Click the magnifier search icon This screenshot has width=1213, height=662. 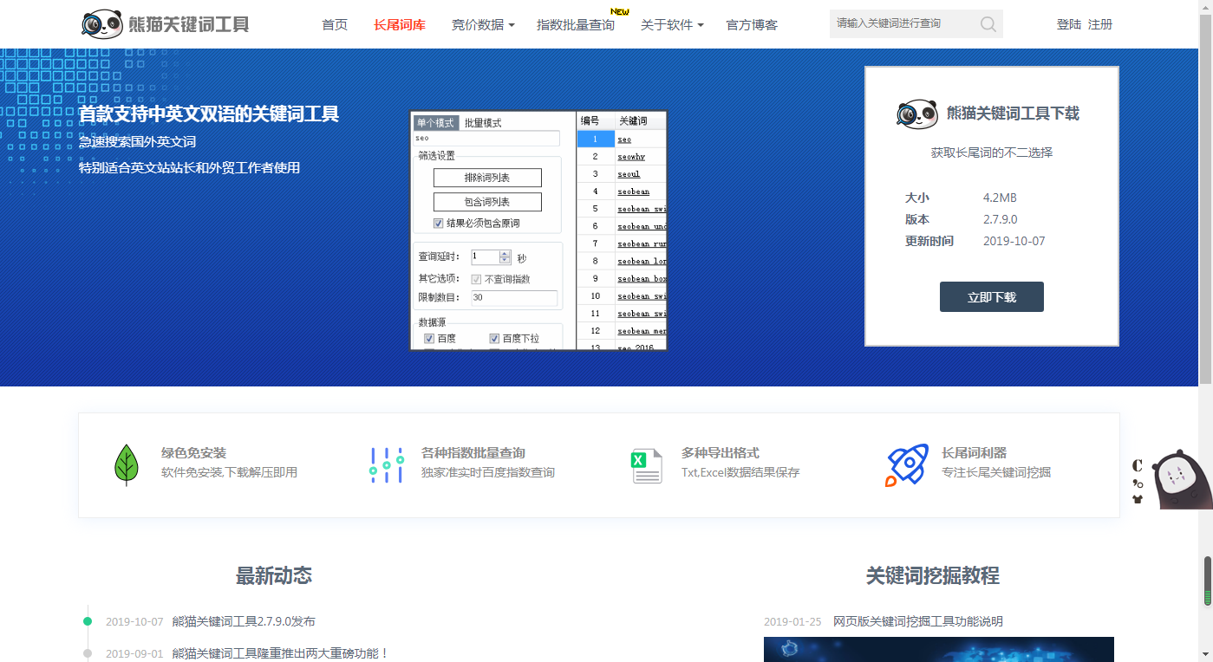[988, 24]
